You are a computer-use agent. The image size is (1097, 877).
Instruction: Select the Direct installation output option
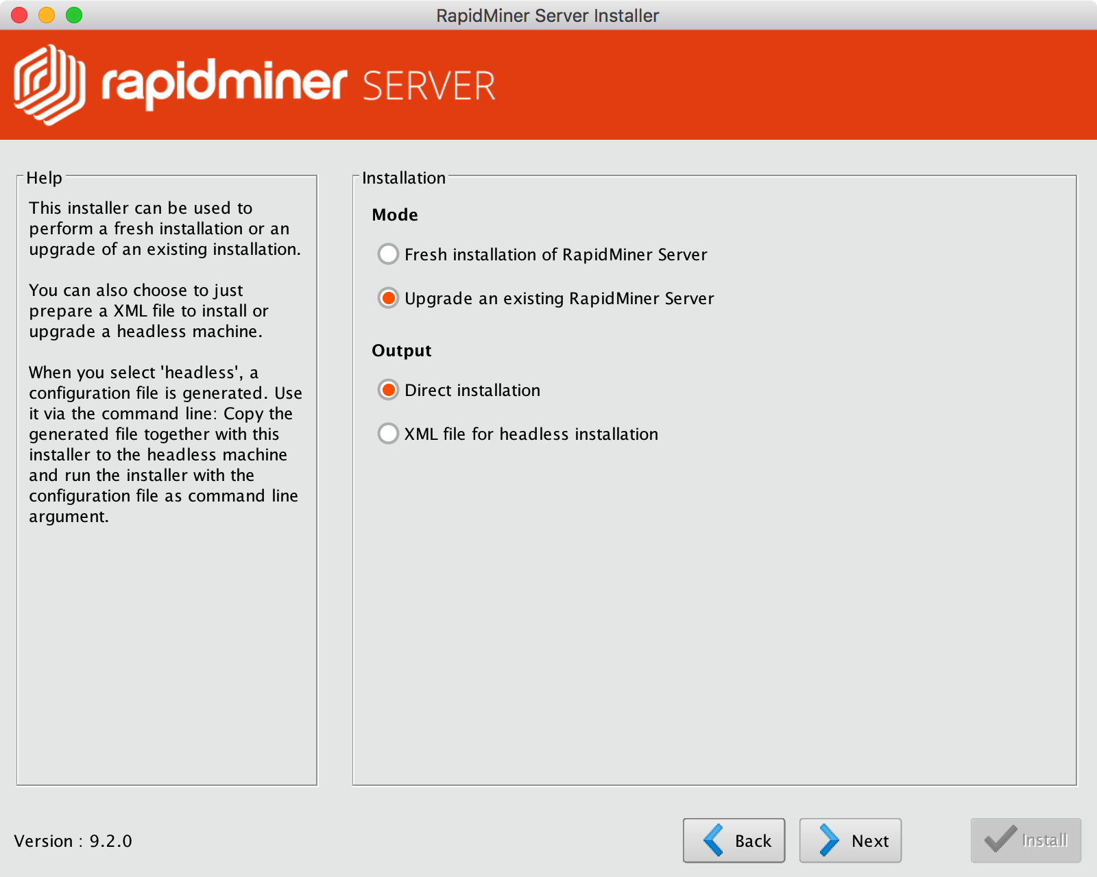(388, 390)
